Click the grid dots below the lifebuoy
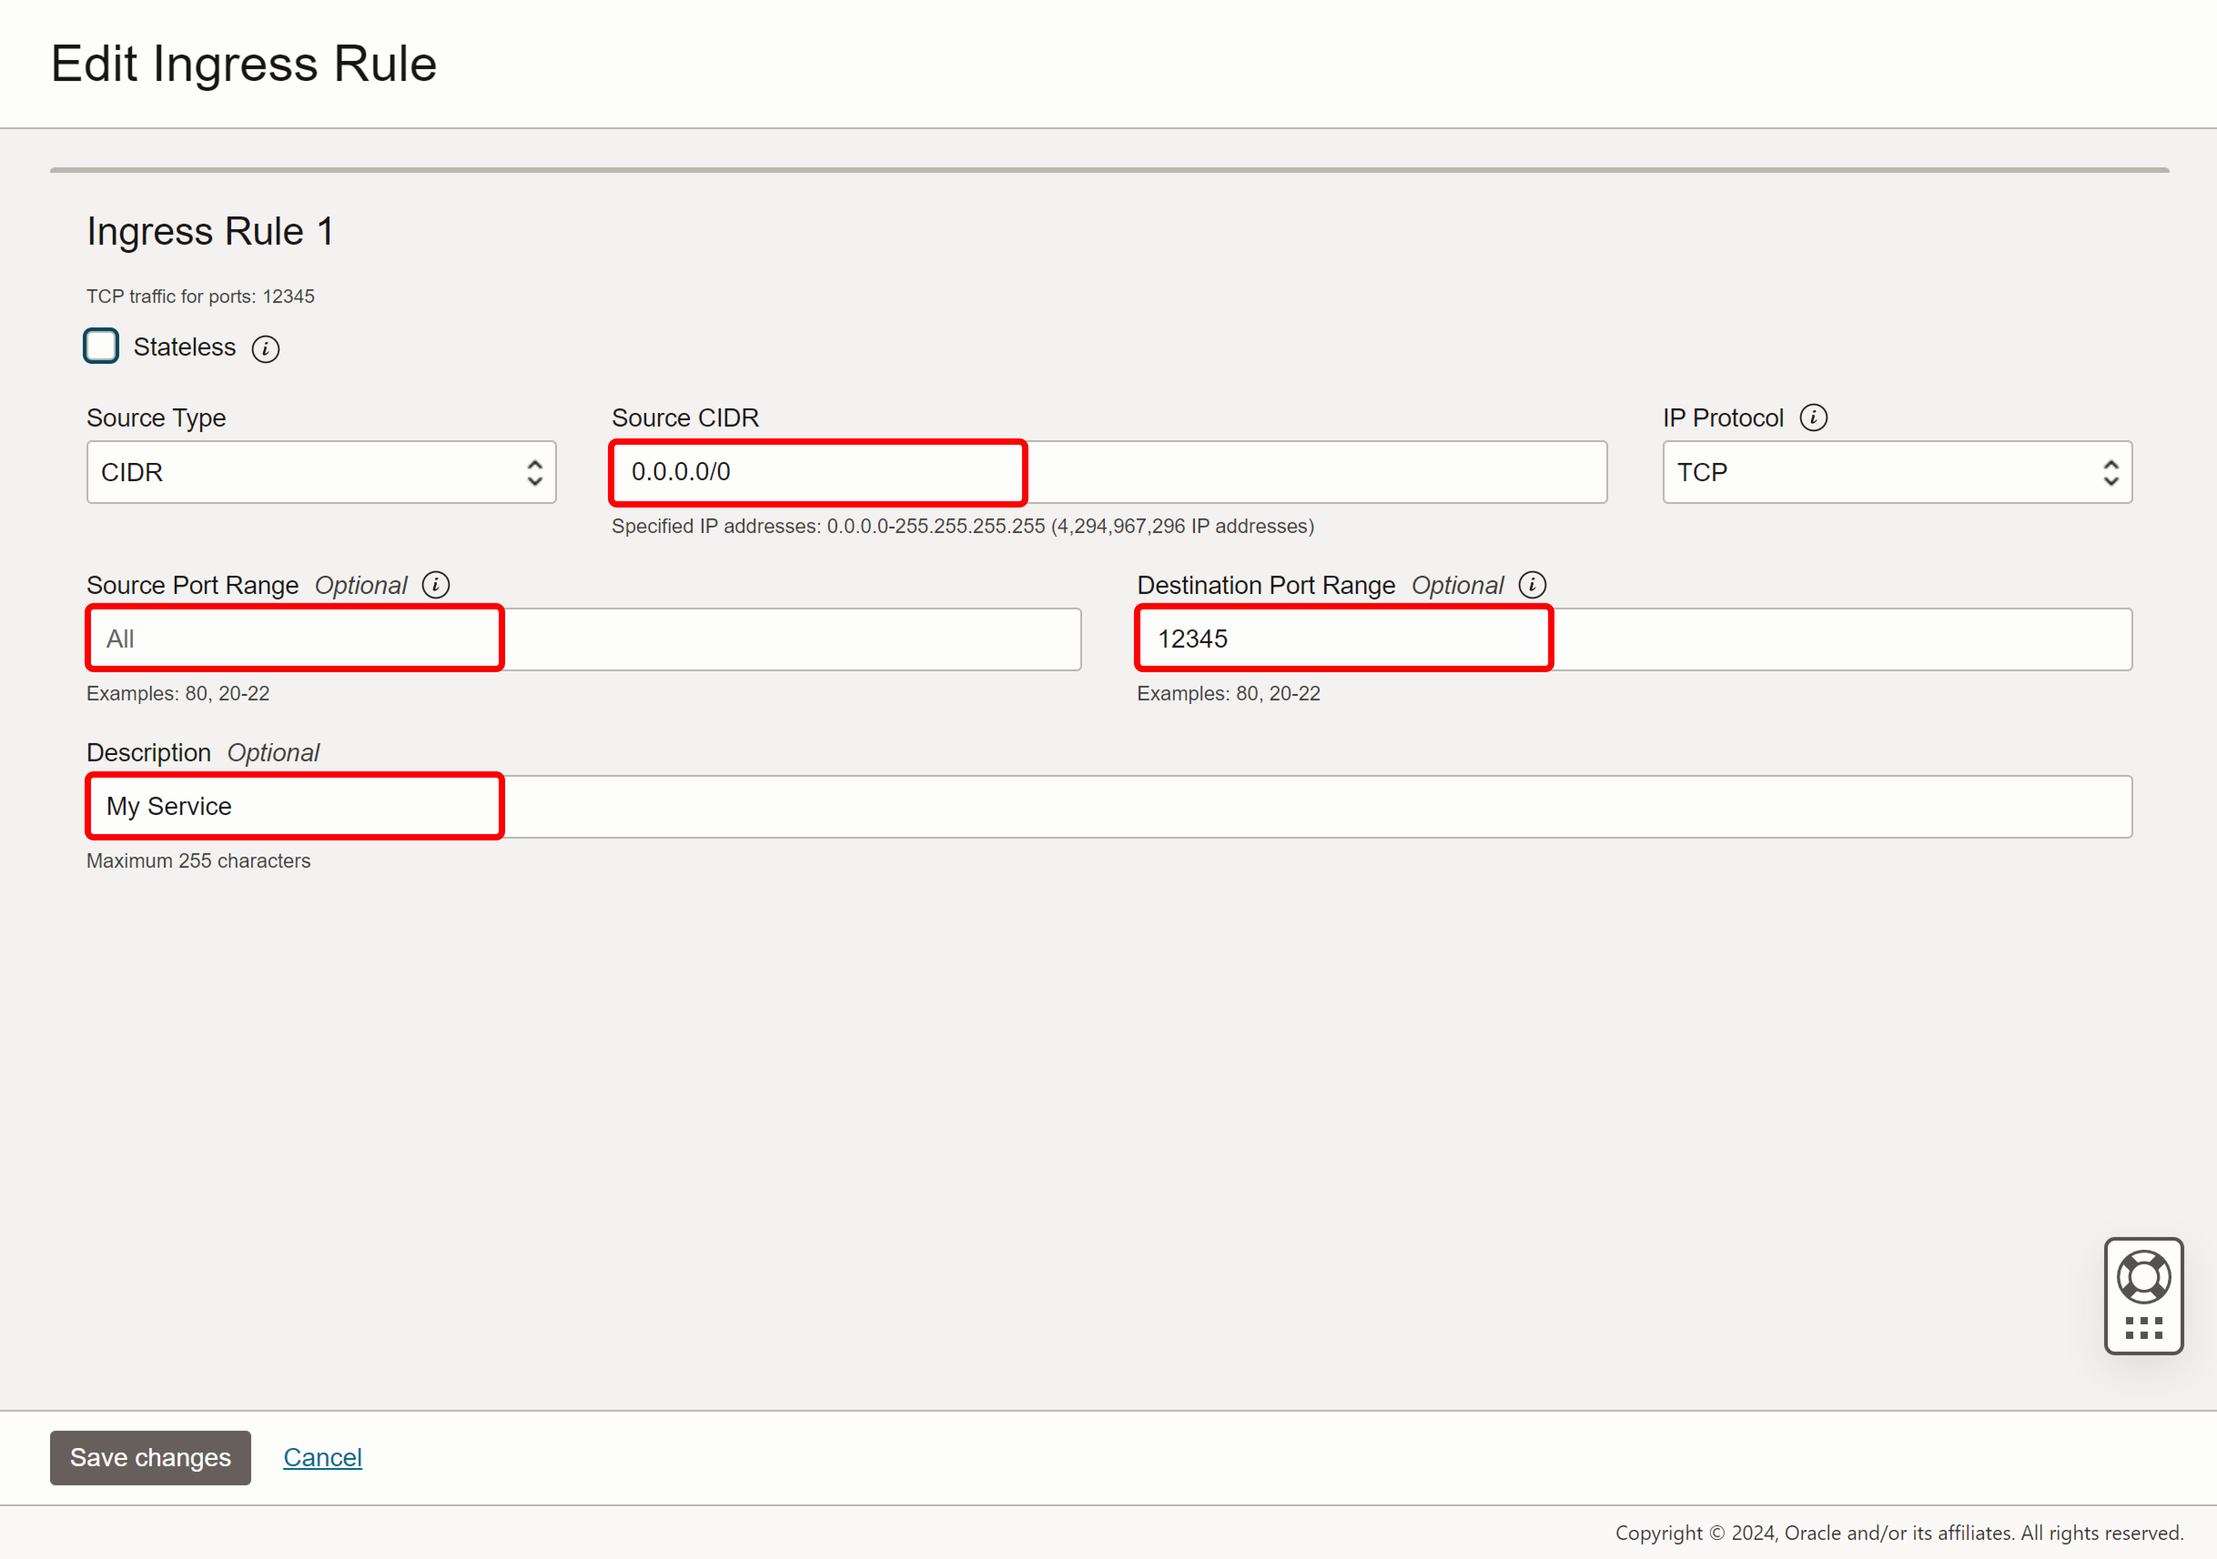Screen dimensions: 2217x1559 2144,1328
